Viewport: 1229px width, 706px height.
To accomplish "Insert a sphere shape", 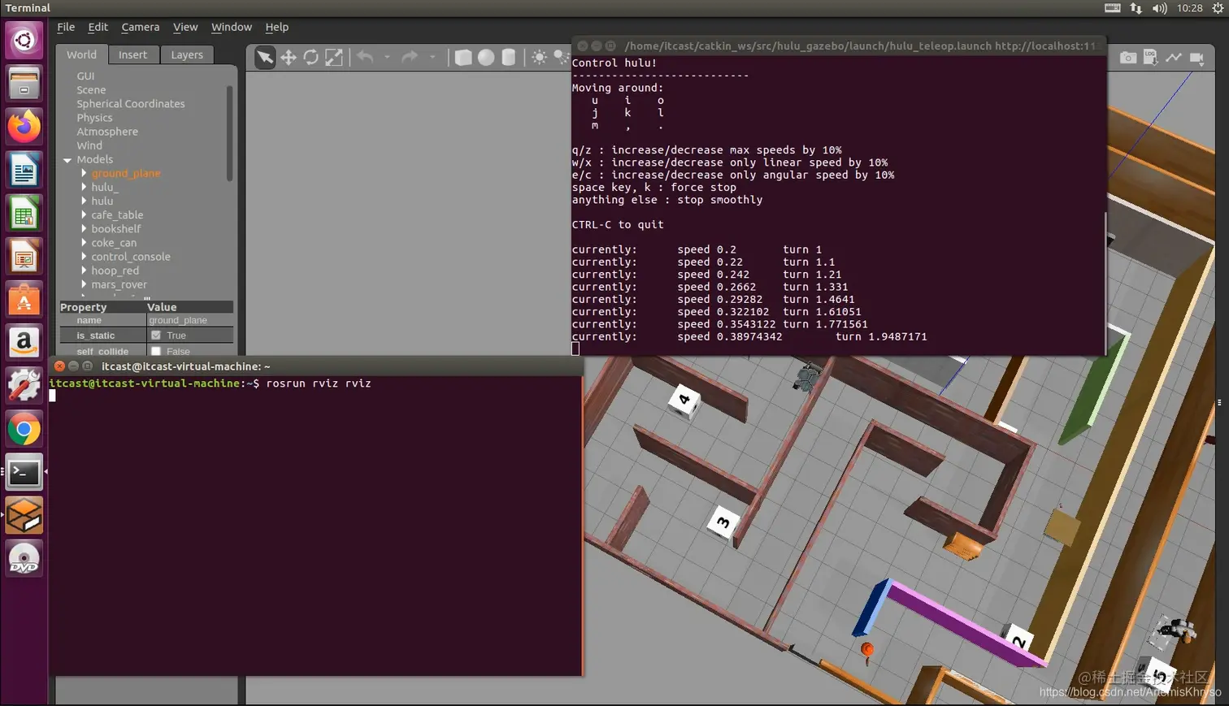I will coord(485,58).
